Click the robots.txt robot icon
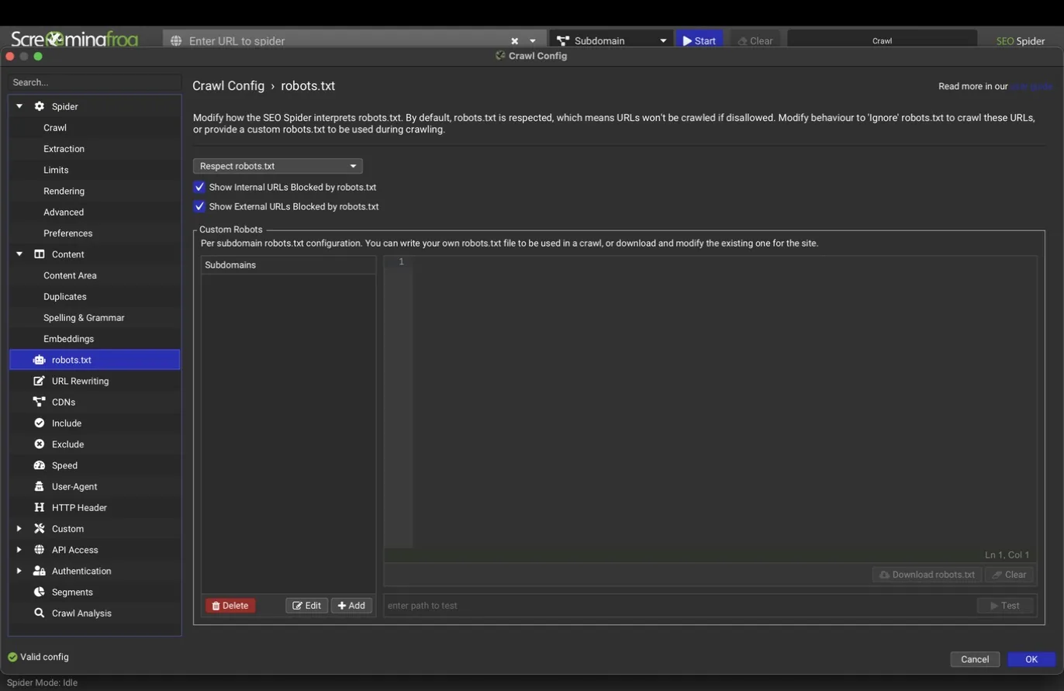Image resolution: width=1064 pixels, height=691 pixels. [39, 360]
